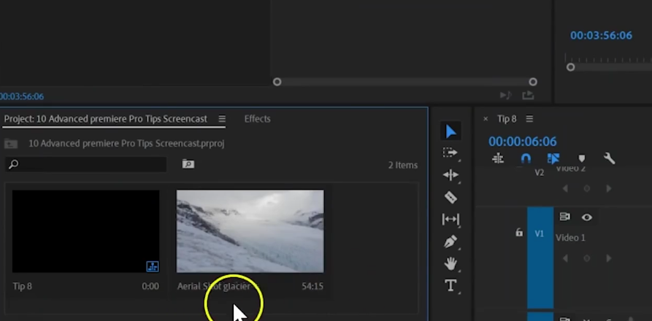Viewport: 652px width, 321px height.
Task: Toggle Video 1 track output eye
Action: (586, 217)
